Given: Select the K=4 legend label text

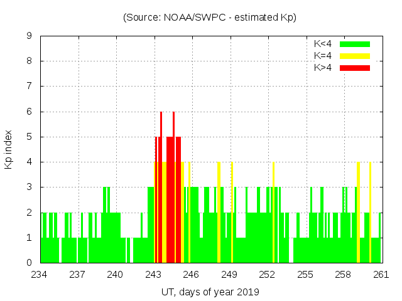Looking at the screenshot, I should (x=323, y=56).
